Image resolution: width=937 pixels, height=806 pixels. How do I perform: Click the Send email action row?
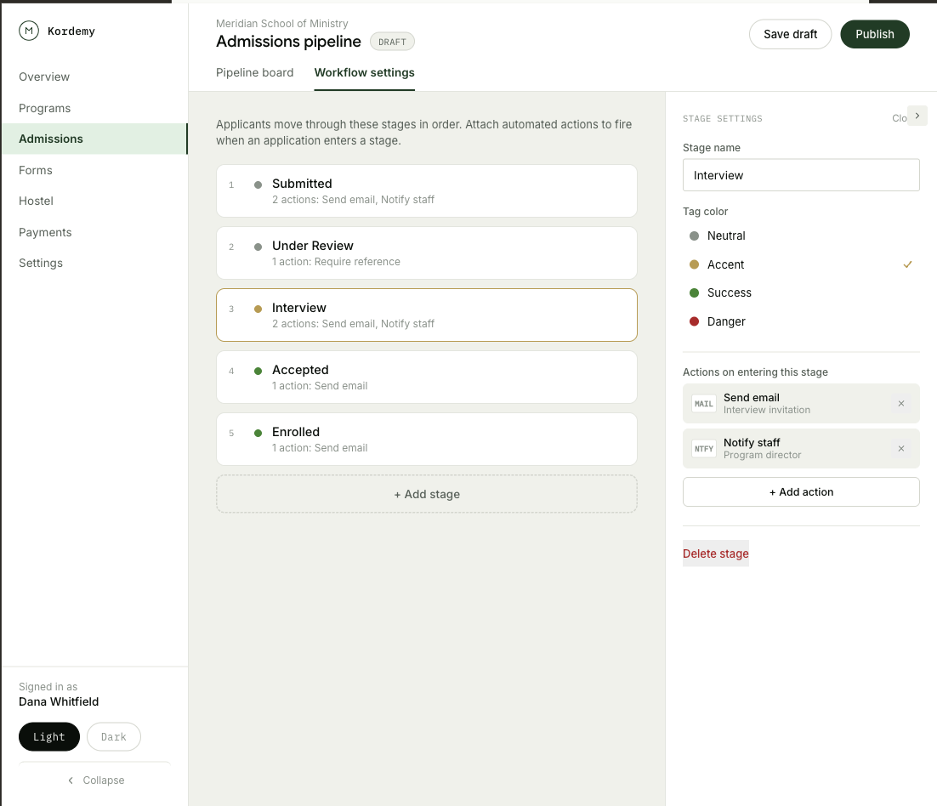point(801,404)
